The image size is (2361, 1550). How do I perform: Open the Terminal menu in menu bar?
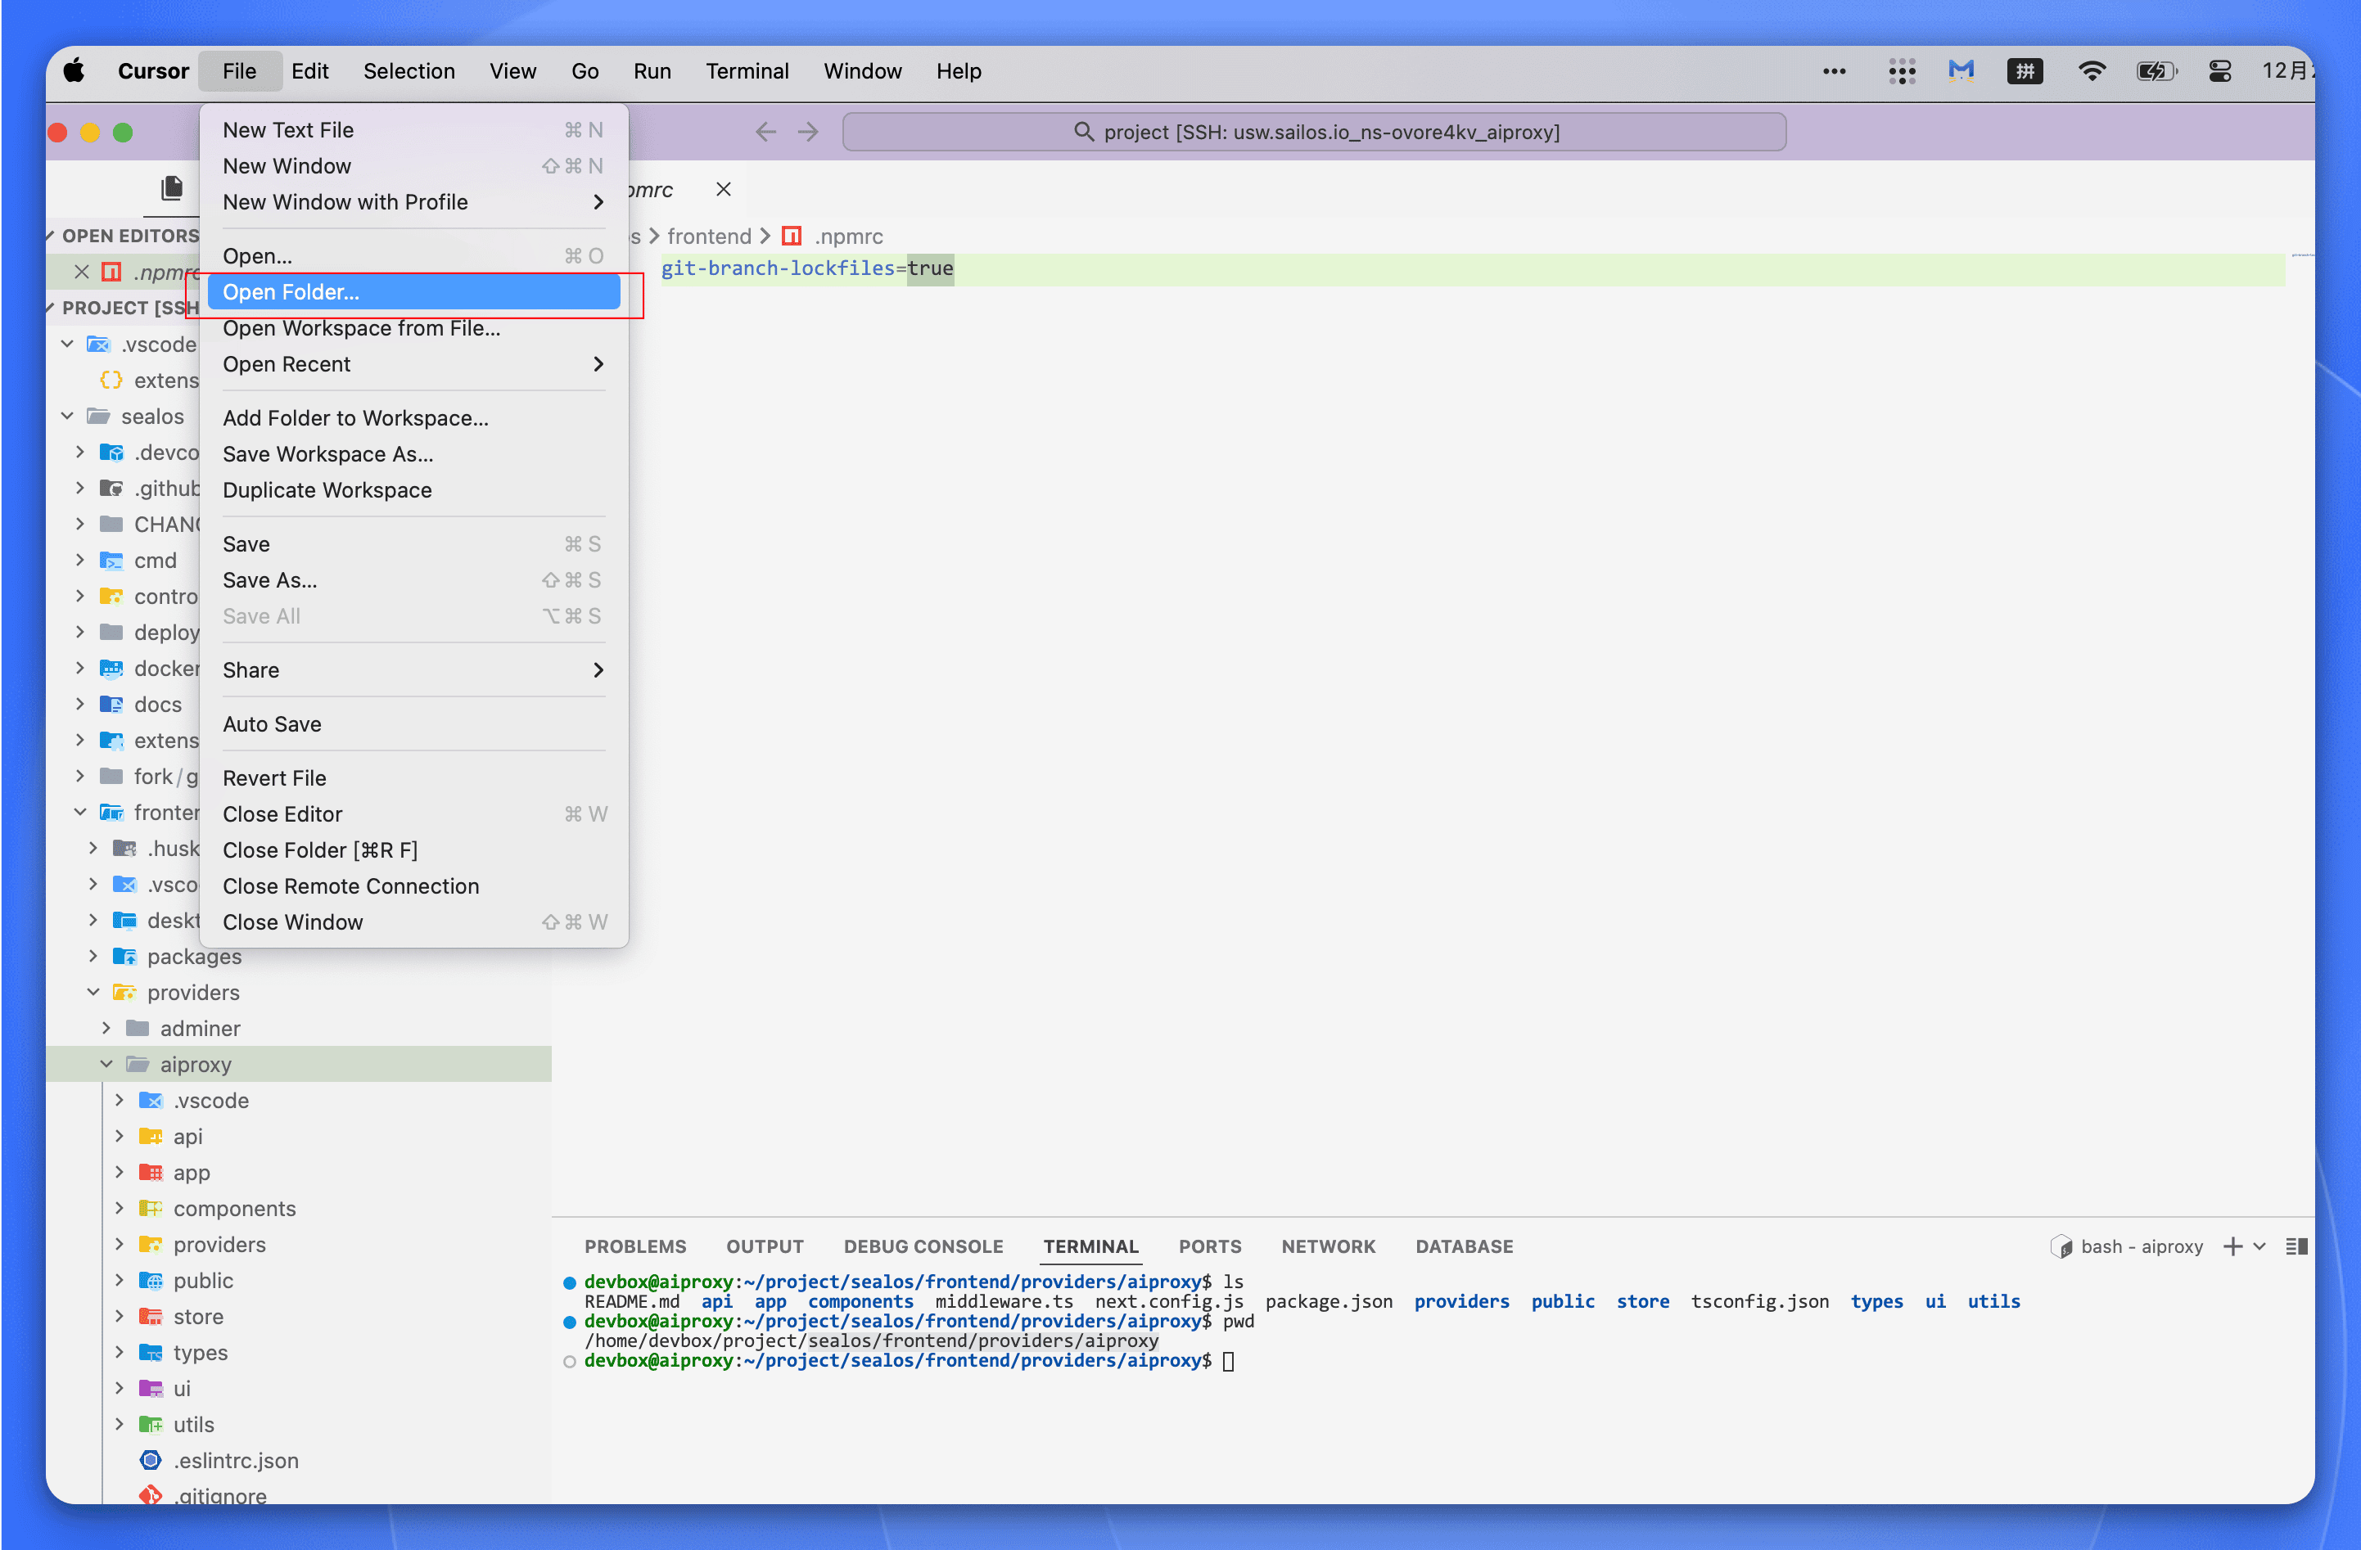[x=747, y=71]
